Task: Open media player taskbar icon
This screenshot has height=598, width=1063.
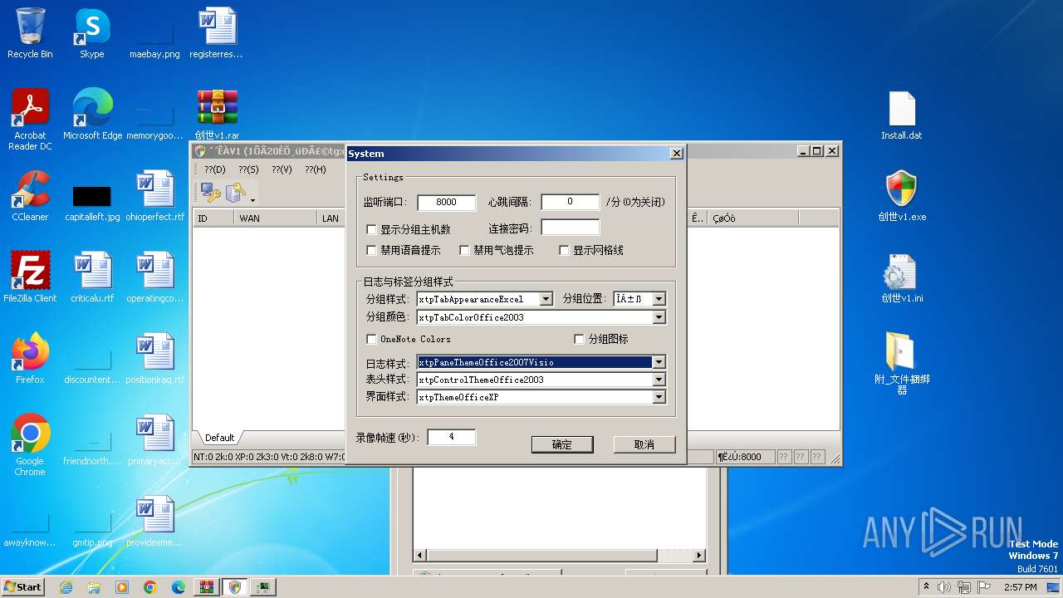Action: pyautogui.click(x=122, y=587)
